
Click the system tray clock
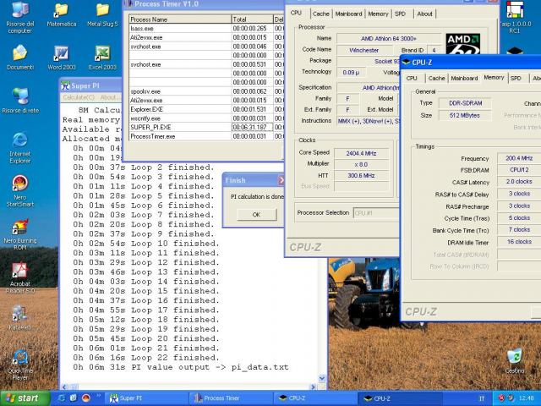(x=527, y=398)
